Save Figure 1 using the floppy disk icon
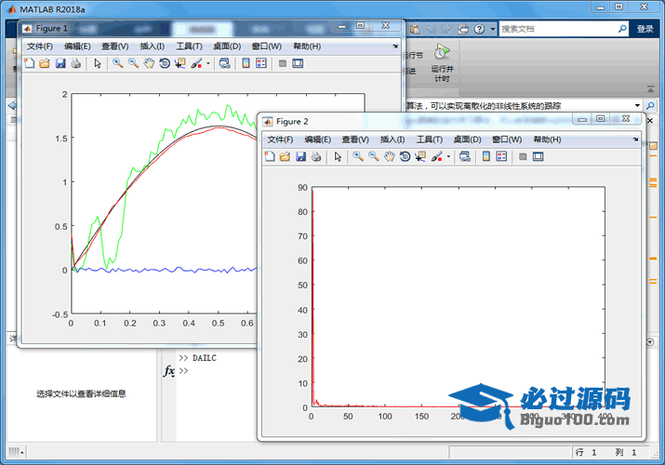 [x=60, y=63]
